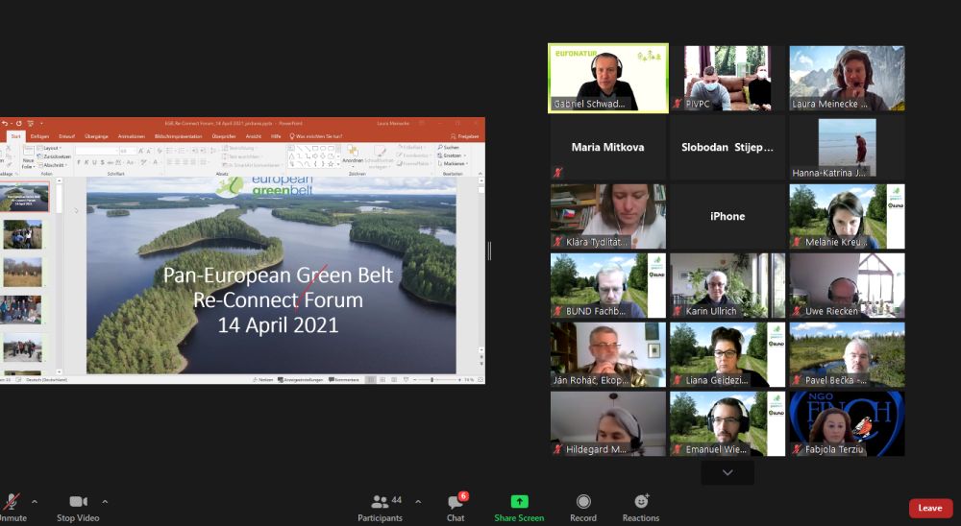Toggle Stop Video camera button
Viewport: 961px width, 526px height.
[x=78, y=508]
